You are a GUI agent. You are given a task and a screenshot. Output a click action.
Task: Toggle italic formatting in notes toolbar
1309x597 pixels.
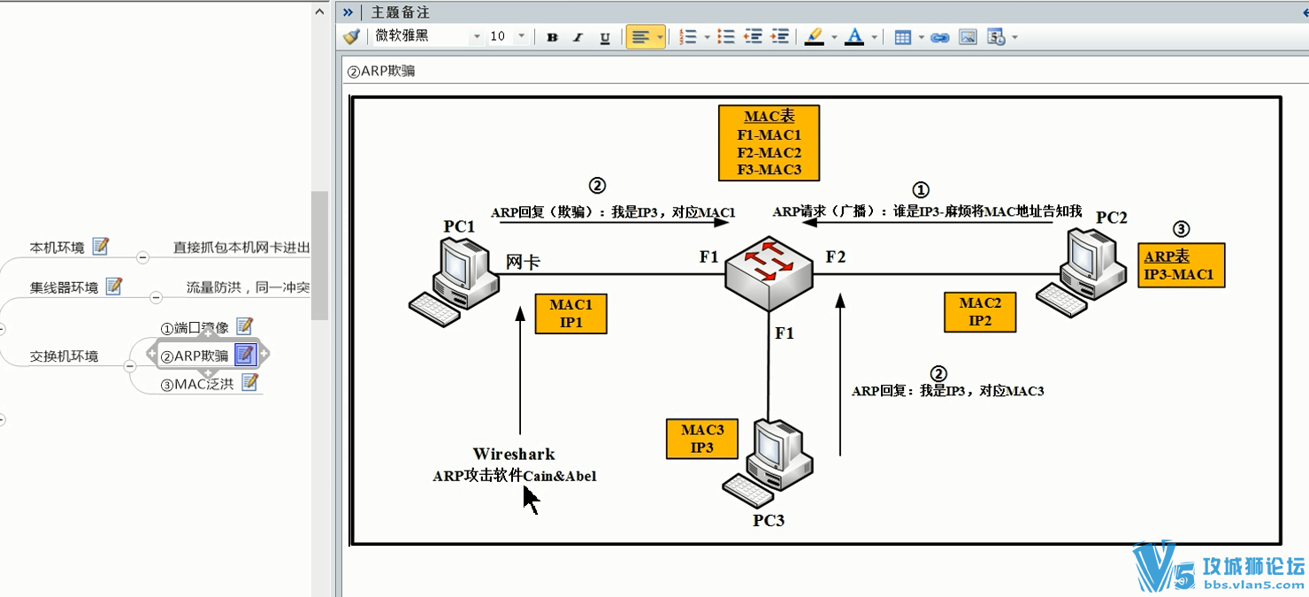point(578,37)
